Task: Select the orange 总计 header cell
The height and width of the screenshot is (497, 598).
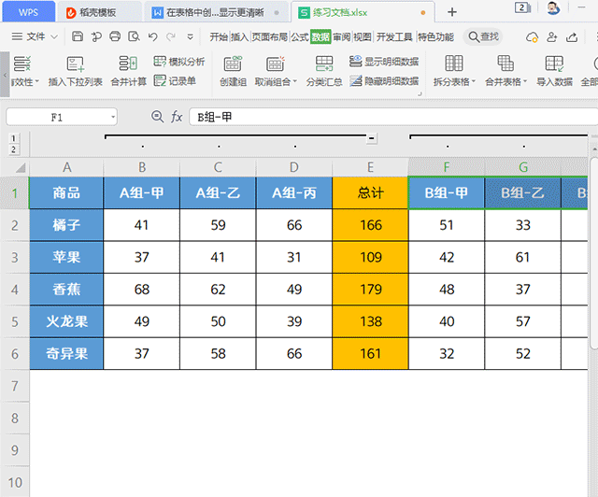Action: 370,192
